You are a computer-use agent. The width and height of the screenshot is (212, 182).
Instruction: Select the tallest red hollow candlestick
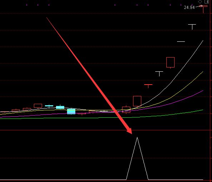click(x=137, y=101)
